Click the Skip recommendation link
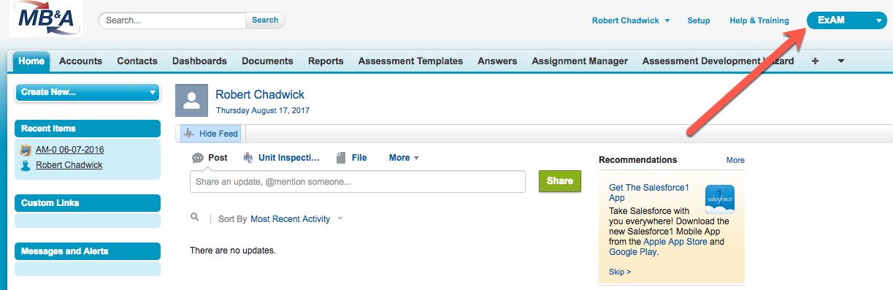The height and width of the screenshot is (290, 893). [x=620, y=272]
